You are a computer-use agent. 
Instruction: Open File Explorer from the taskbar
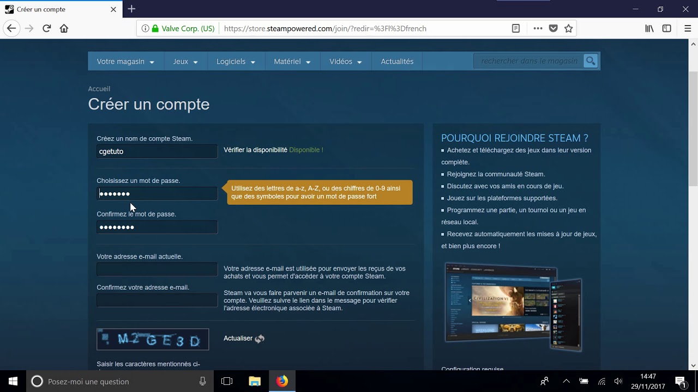click(254, 381)
